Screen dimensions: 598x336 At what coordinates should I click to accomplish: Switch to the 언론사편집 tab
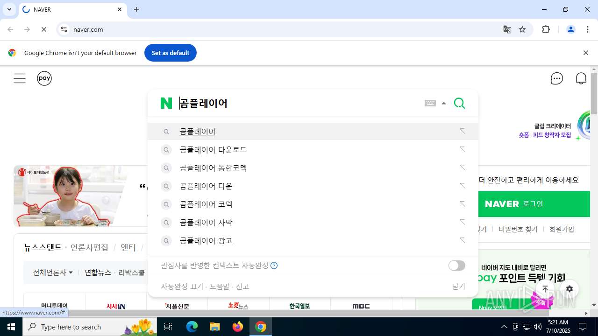89,248
